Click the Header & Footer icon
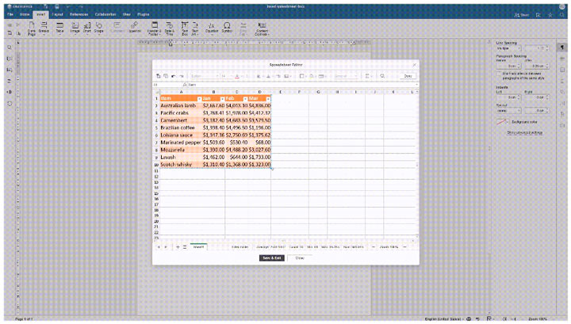Viewport: 571px width, 324px height. pyautogui.click(x=155, y=28)
